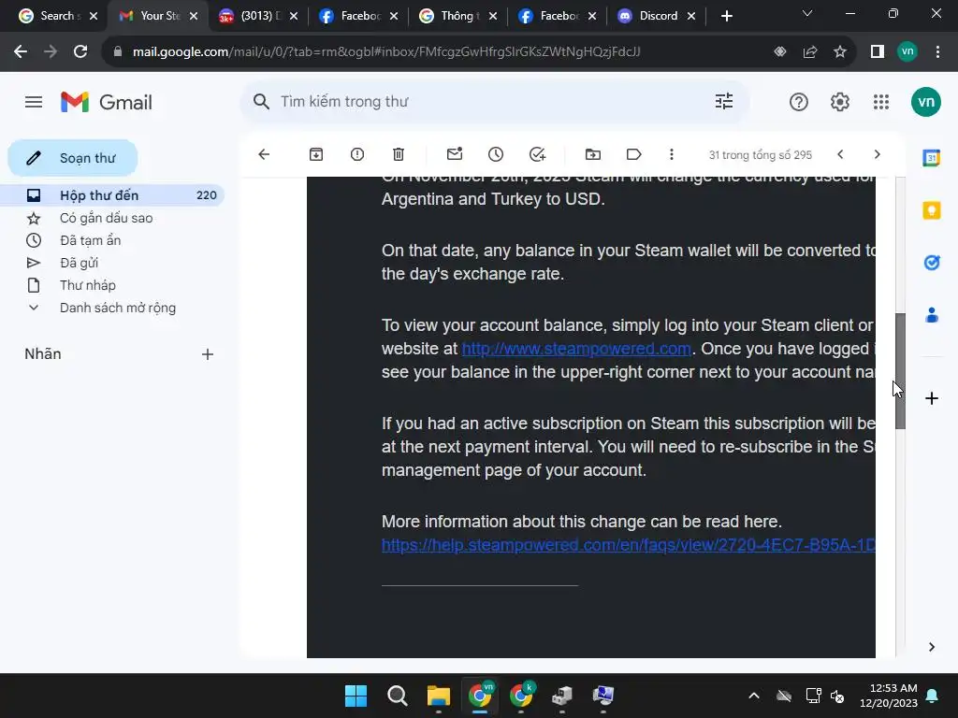The height and width of the screenshot is (718, 958).
Task: Open Google Keep side panel
Action: [x=931, y=210]
